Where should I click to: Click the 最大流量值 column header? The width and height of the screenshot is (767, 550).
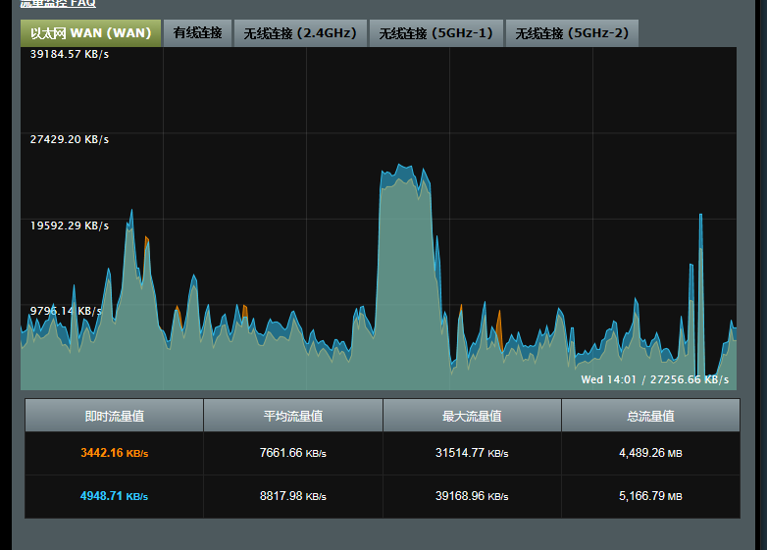472,416
